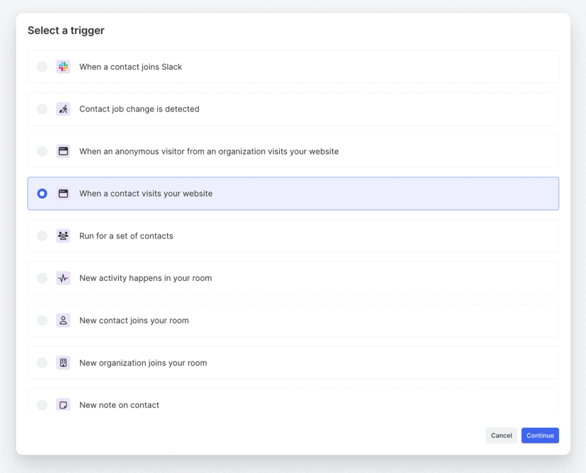Pick the 'New organization joins your room' radio button
This screenshot has height=473, width=586.
[x=42, y=363]
